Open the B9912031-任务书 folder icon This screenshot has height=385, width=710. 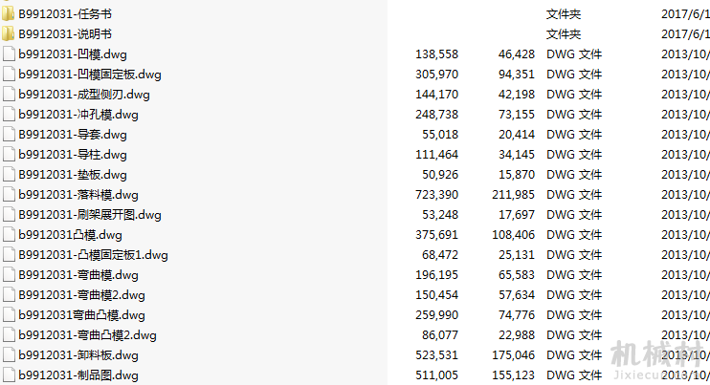point(9,14)
